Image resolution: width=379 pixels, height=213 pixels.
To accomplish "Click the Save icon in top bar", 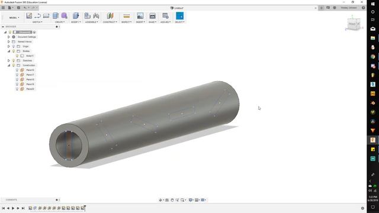I will 18,8.
